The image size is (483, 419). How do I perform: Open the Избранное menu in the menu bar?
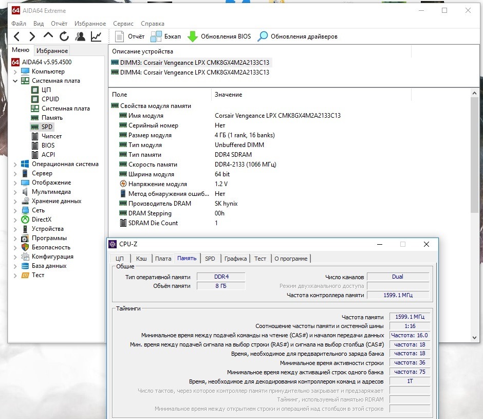click(90, 24)
